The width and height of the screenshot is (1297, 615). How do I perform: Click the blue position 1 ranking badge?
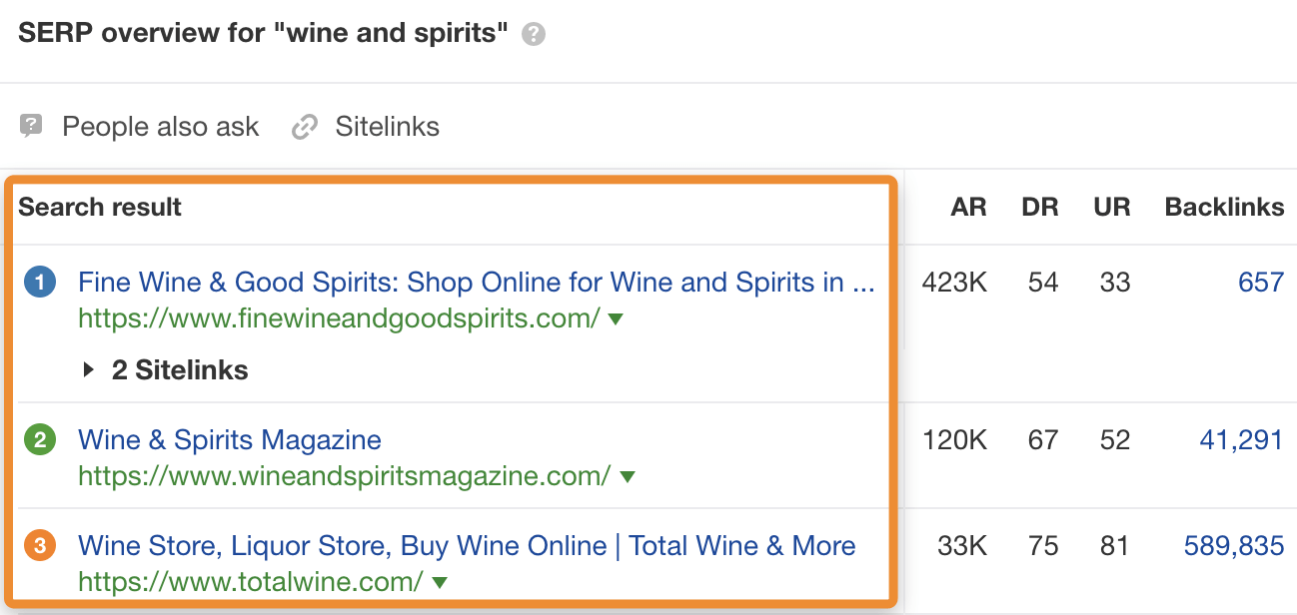click(x=39, y=282)
